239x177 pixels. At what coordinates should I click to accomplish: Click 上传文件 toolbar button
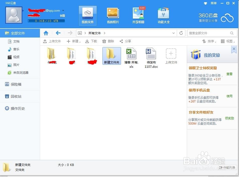[52, 41]
